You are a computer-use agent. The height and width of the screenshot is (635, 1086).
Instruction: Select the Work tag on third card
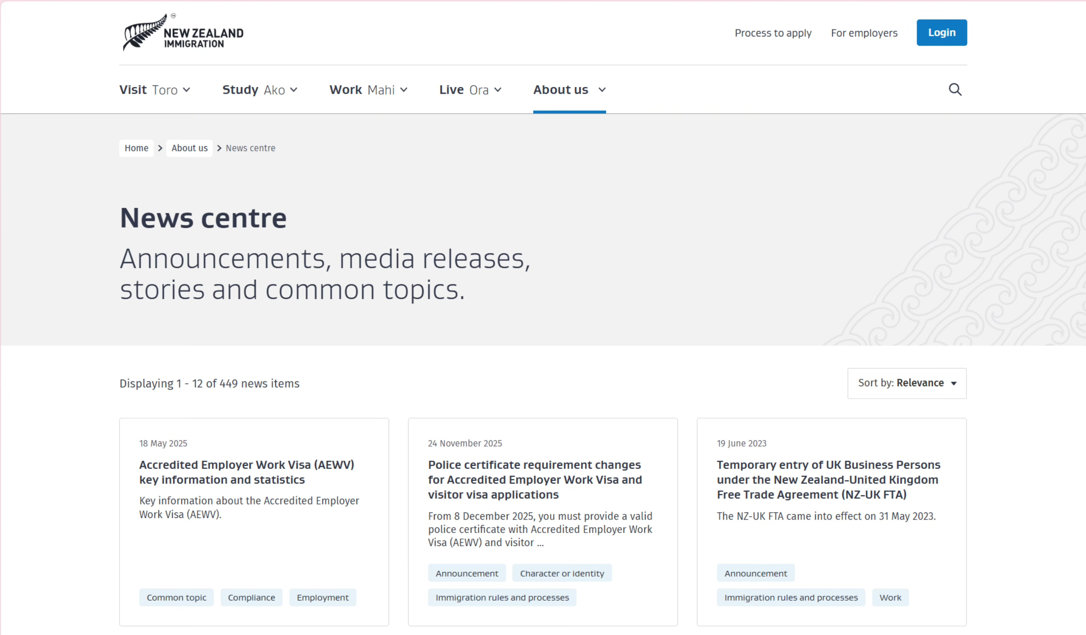click(x=890, y=597)
